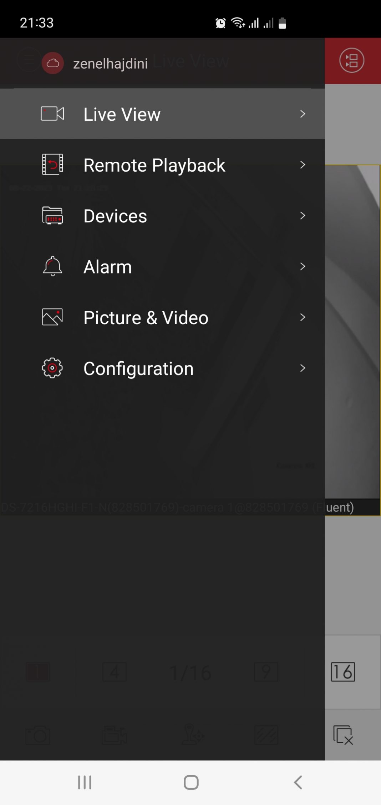Image resolution: width=381 pixels, height=805 pixels.
Task: Tap the Live View camera icon
Action: 52,114
